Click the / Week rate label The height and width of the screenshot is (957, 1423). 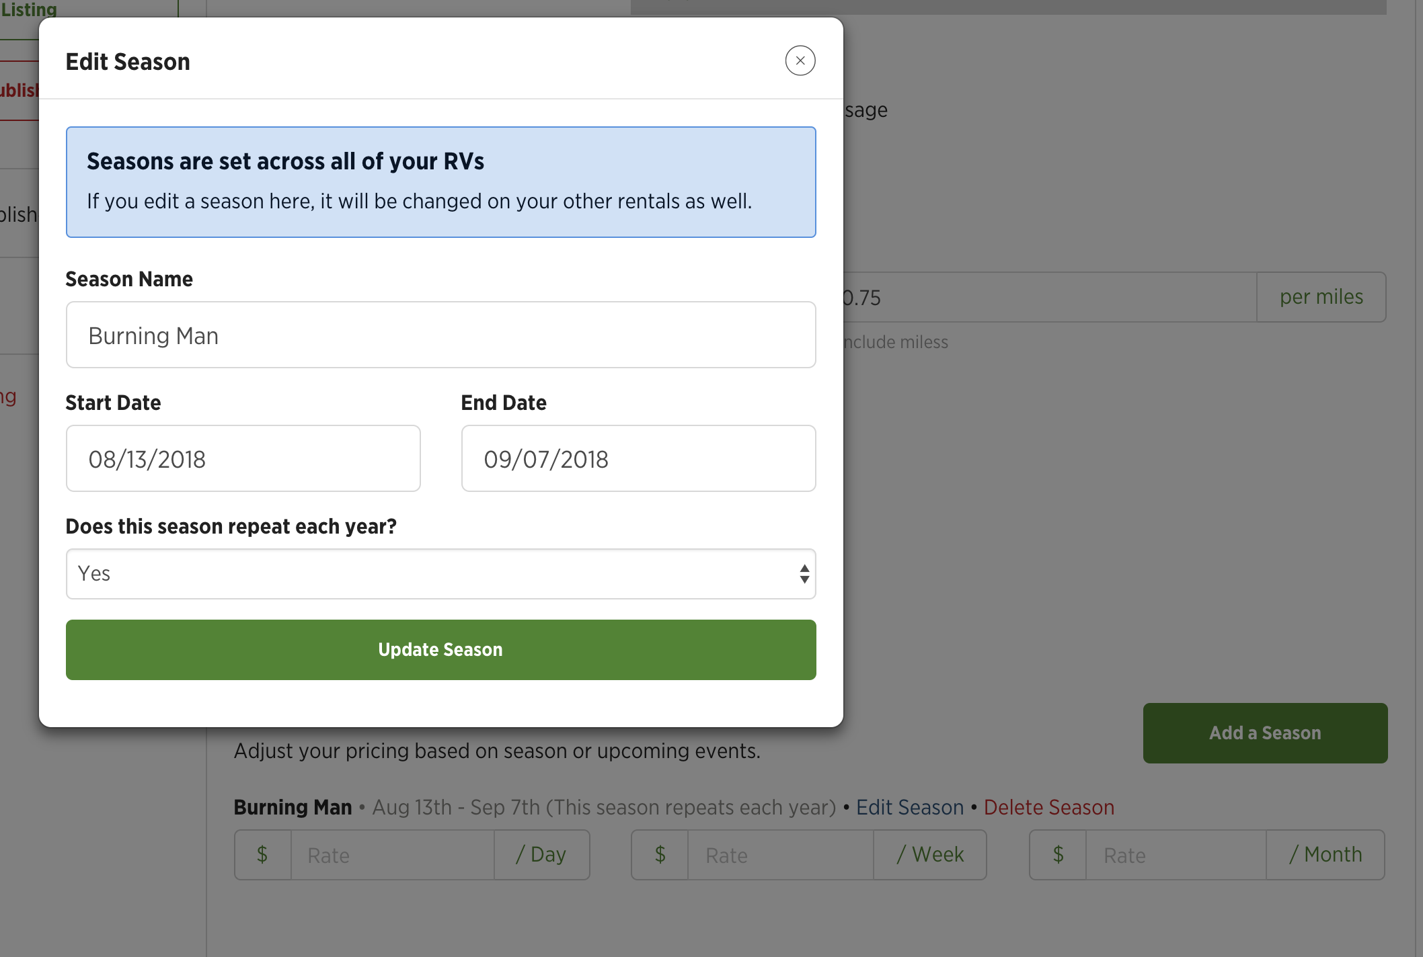930,855
